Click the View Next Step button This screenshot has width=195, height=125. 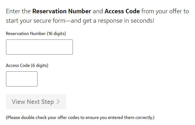tap(36, 102)
